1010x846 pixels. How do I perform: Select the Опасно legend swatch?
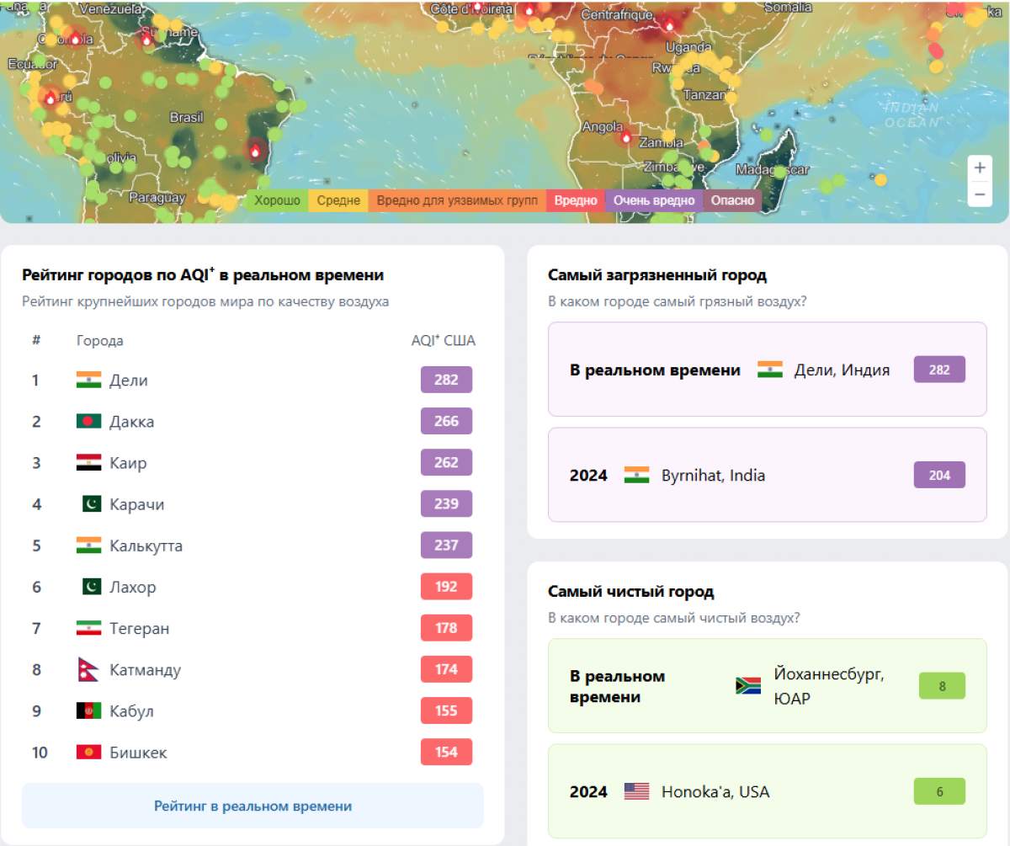732,201
